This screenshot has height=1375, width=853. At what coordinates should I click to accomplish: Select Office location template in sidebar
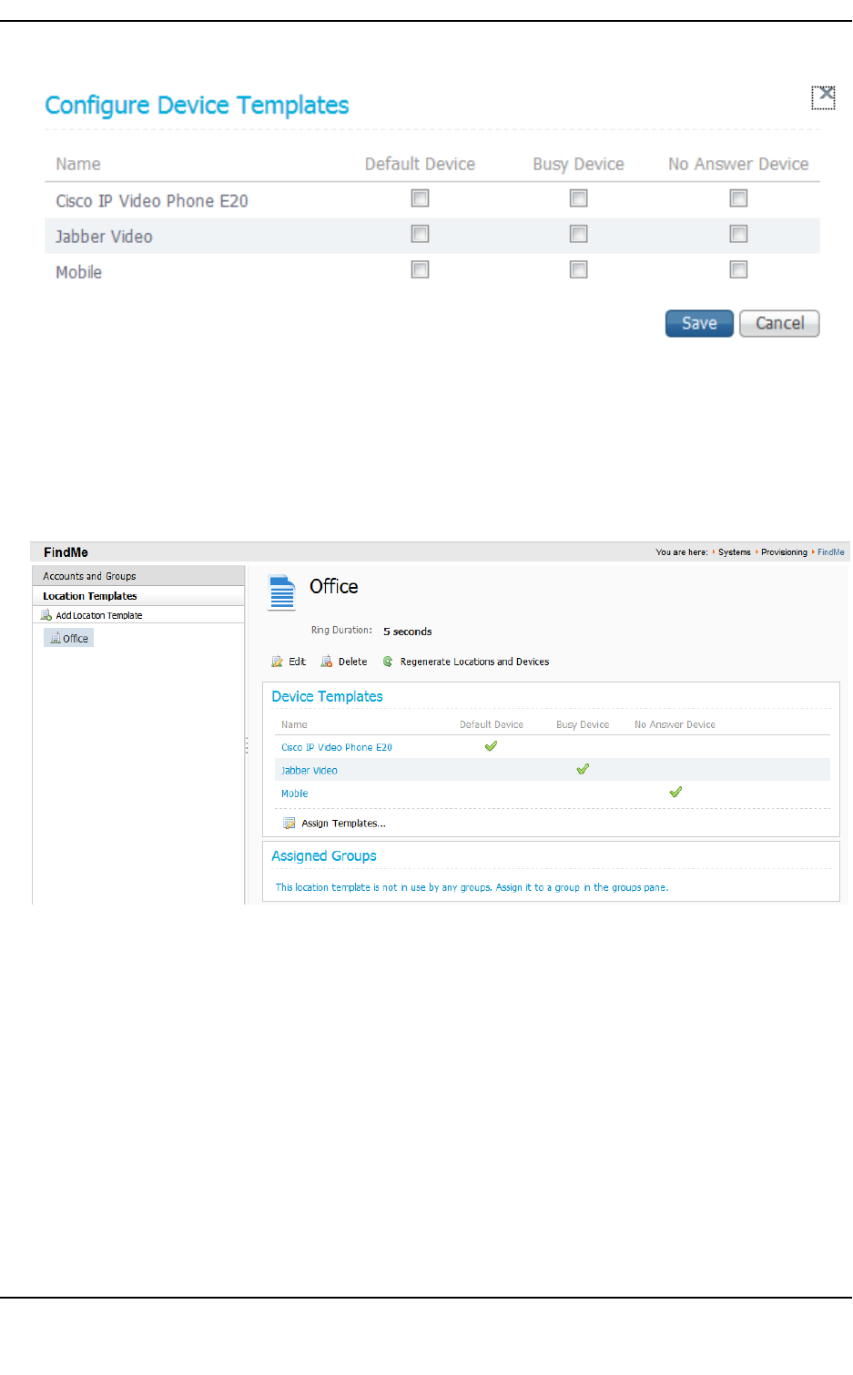[x=69, y=638]
